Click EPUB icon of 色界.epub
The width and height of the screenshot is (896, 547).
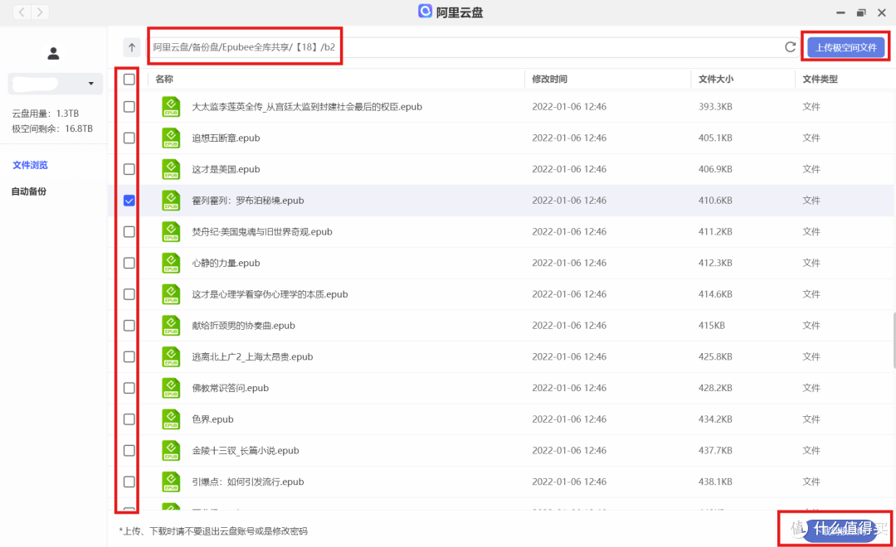(x=171, y=419)
